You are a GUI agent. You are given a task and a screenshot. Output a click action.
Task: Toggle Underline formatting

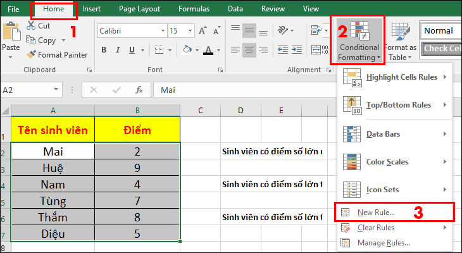[132, 49]
